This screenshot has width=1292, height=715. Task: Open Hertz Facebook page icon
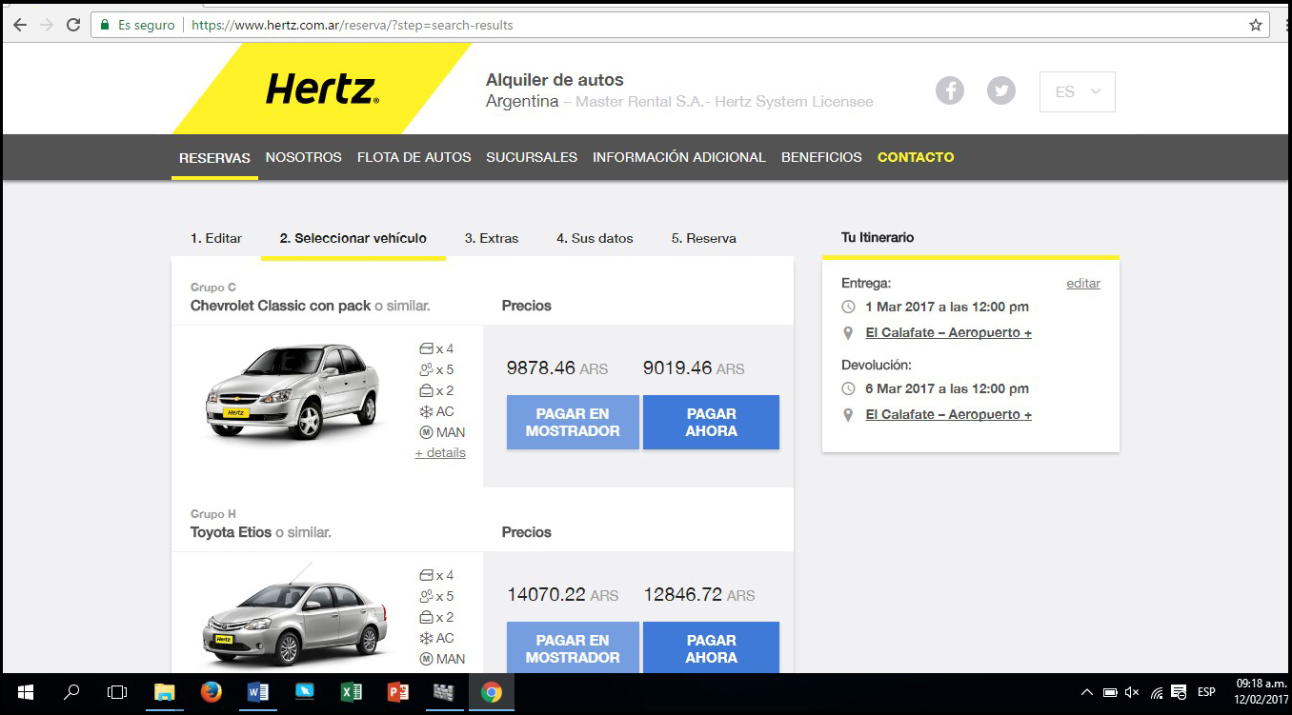pos(949,91)
